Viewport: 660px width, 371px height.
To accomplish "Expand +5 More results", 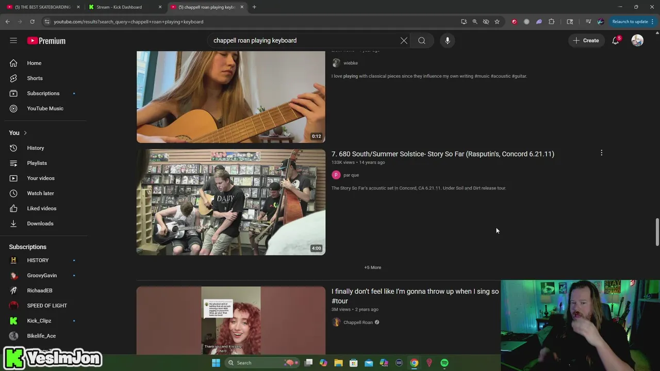I will [x=372, y=267].
